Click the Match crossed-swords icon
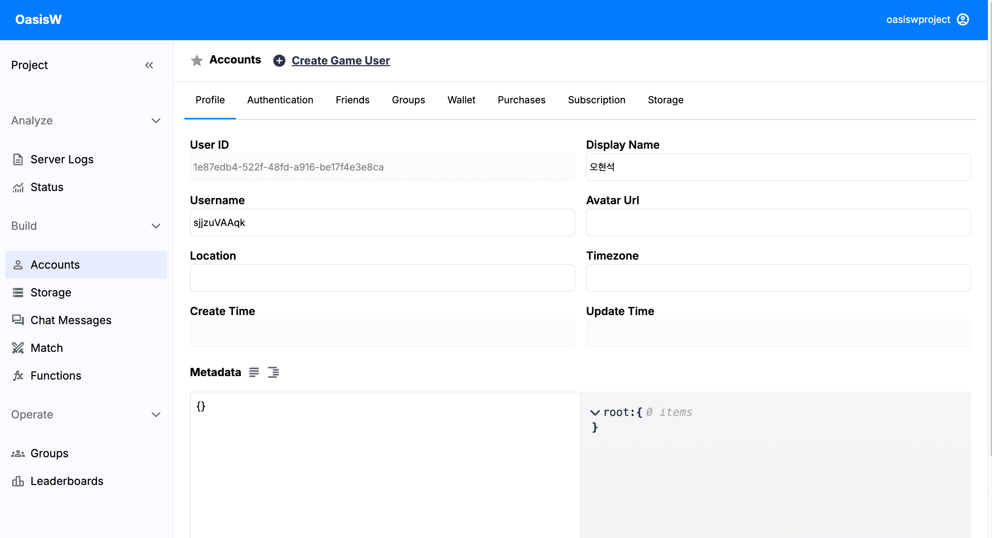992x538 pixels. click(18, 348)
